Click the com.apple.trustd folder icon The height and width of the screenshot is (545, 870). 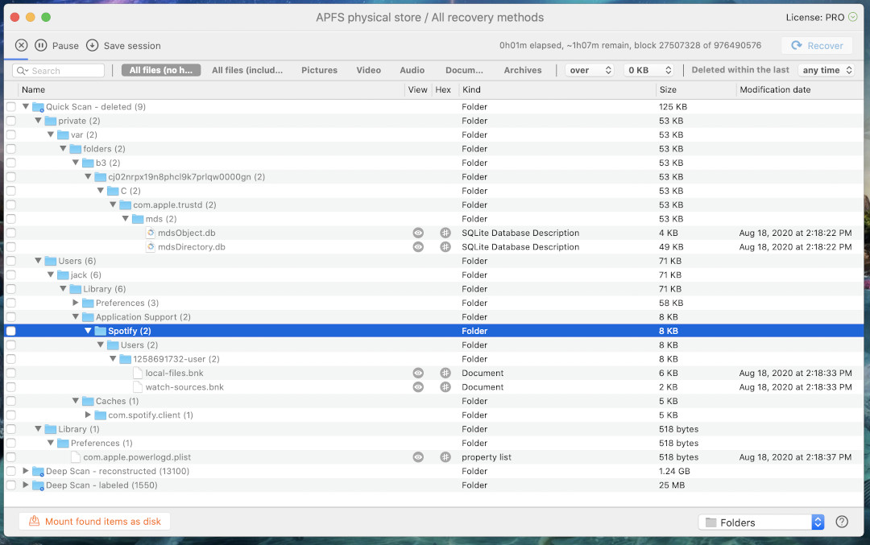click(126, 204)
